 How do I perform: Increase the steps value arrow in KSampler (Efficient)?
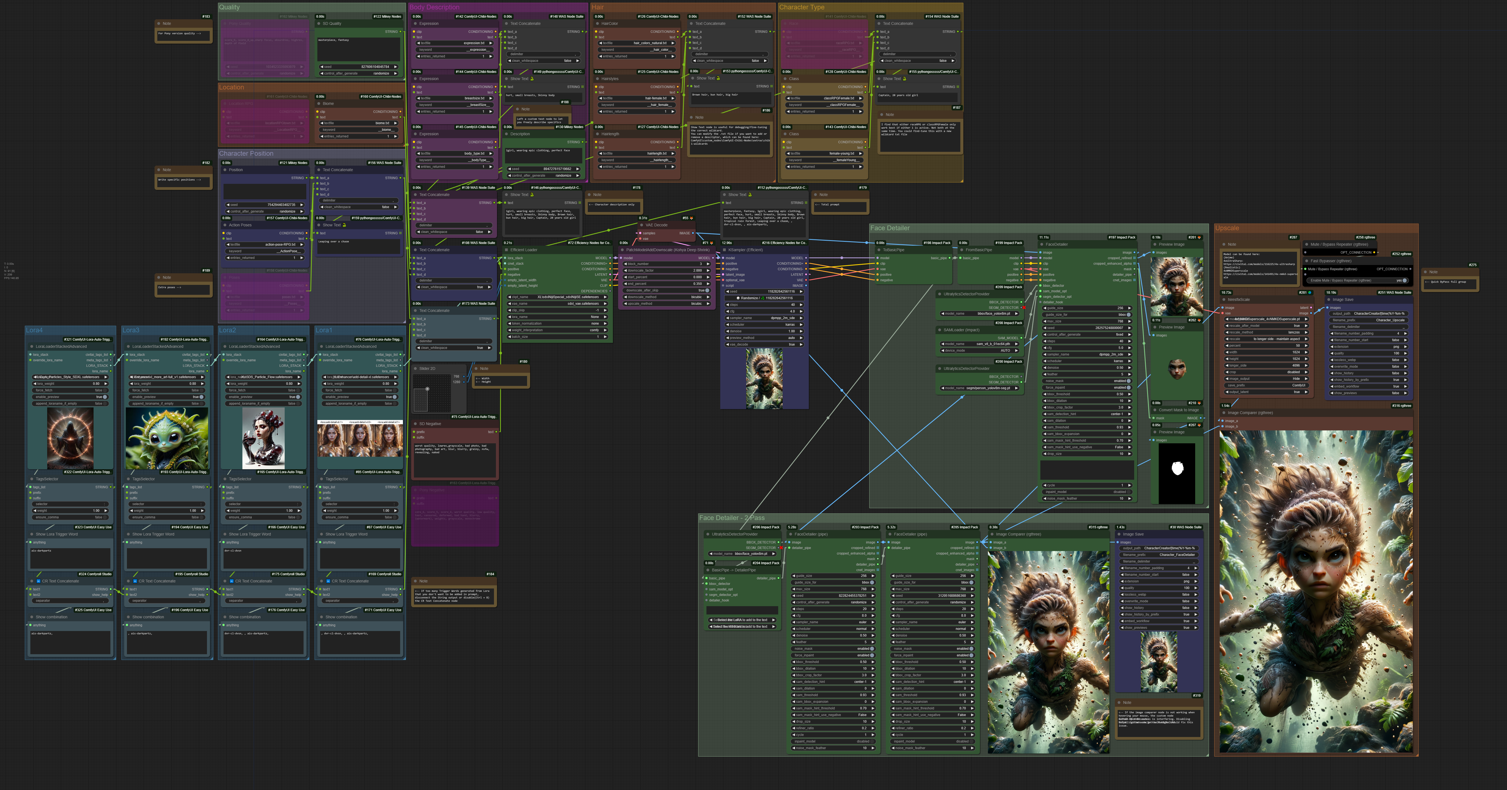801,305
